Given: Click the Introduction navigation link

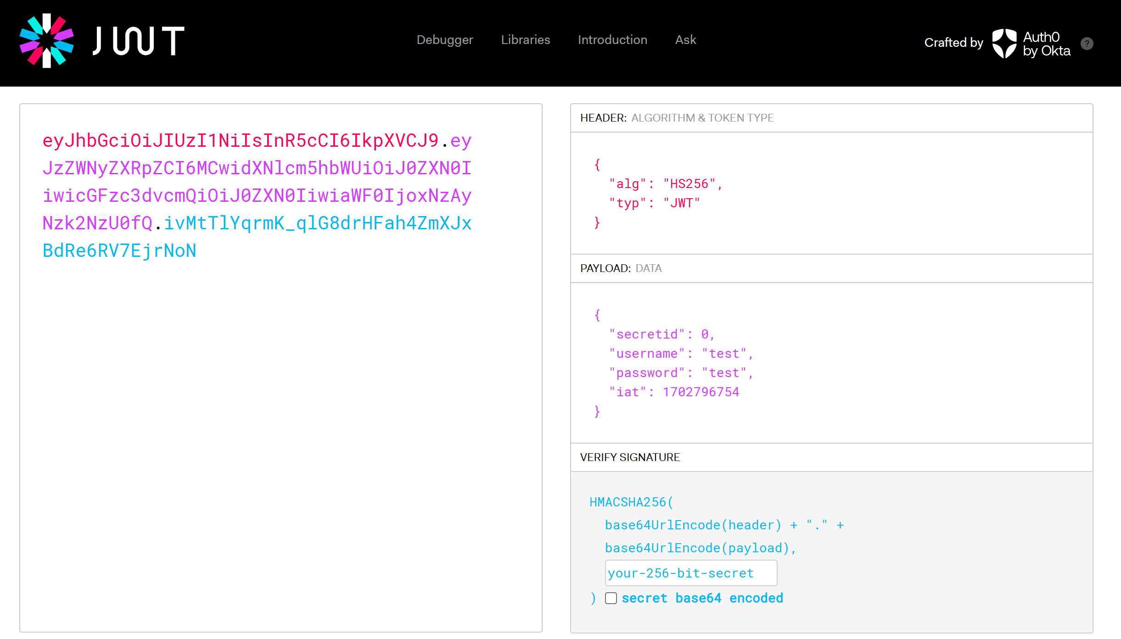Looking at the screenshot, I should coord(612,40).
